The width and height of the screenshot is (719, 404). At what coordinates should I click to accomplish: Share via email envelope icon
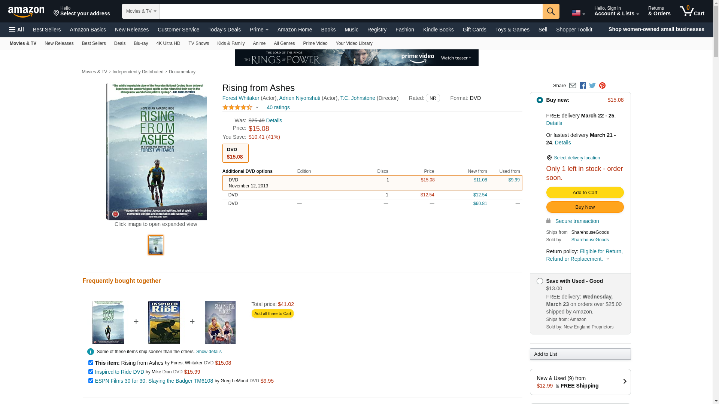pyautogui.click(x=573, y=86)
